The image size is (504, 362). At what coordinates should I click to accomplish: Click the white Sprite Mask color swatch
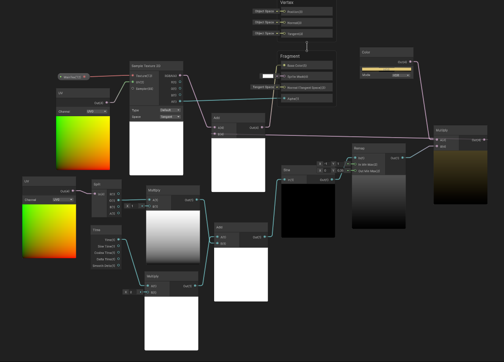click(267, 75)
